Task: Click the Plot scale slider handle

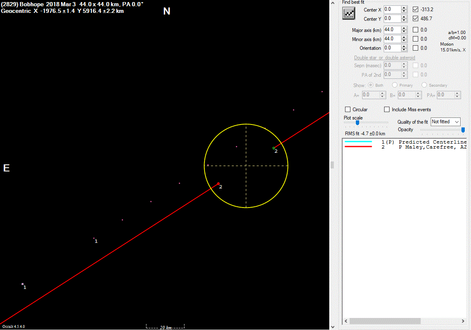Action: pos(357,122)
